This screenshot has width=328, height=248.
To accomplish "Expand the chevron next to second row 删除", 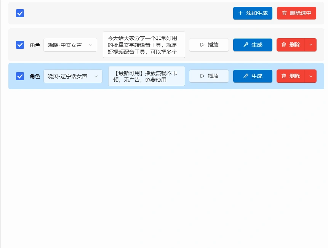I will coord(311,76).
